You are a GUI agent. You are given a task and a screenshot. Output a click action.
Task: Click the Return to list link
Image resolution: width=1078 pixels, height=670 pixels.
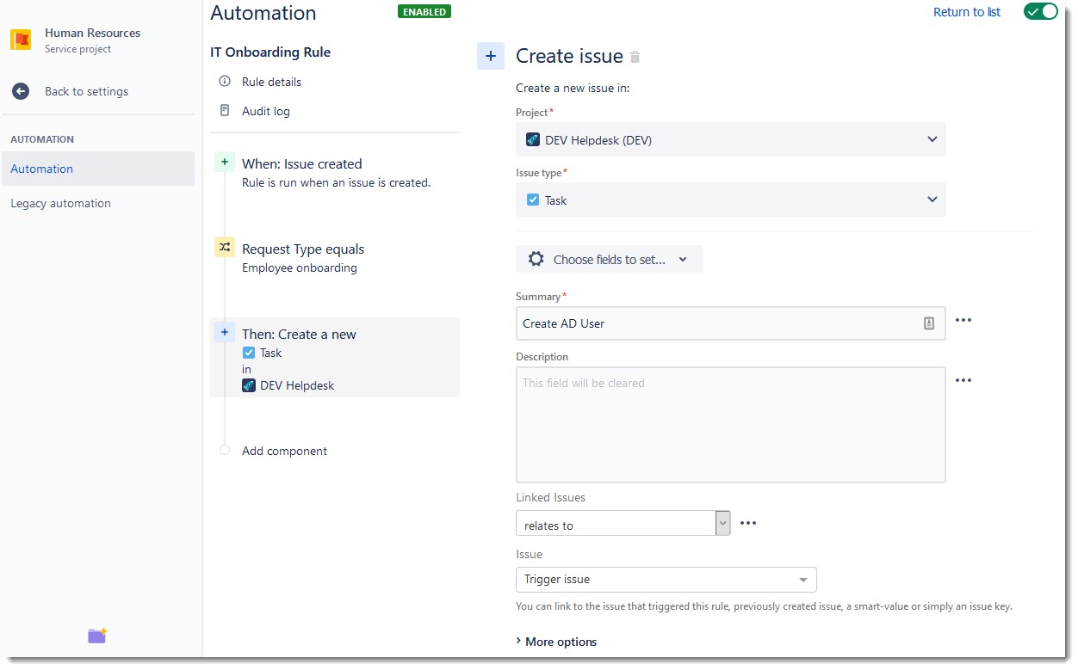point(967,12)
